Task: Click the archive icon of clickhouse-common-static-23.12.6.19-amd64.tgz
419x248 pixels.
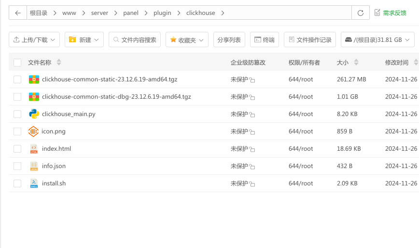Action: 34,79
